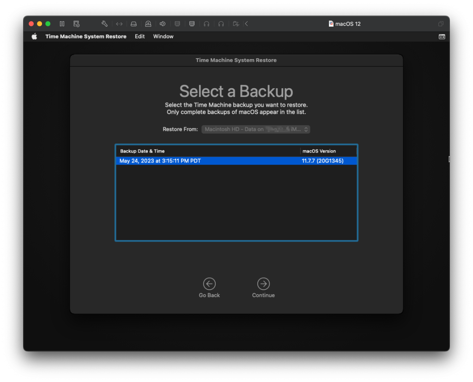This screenshot has height=382, width=473.
Task: Click the camera device icon
Action: pos(148,24)
